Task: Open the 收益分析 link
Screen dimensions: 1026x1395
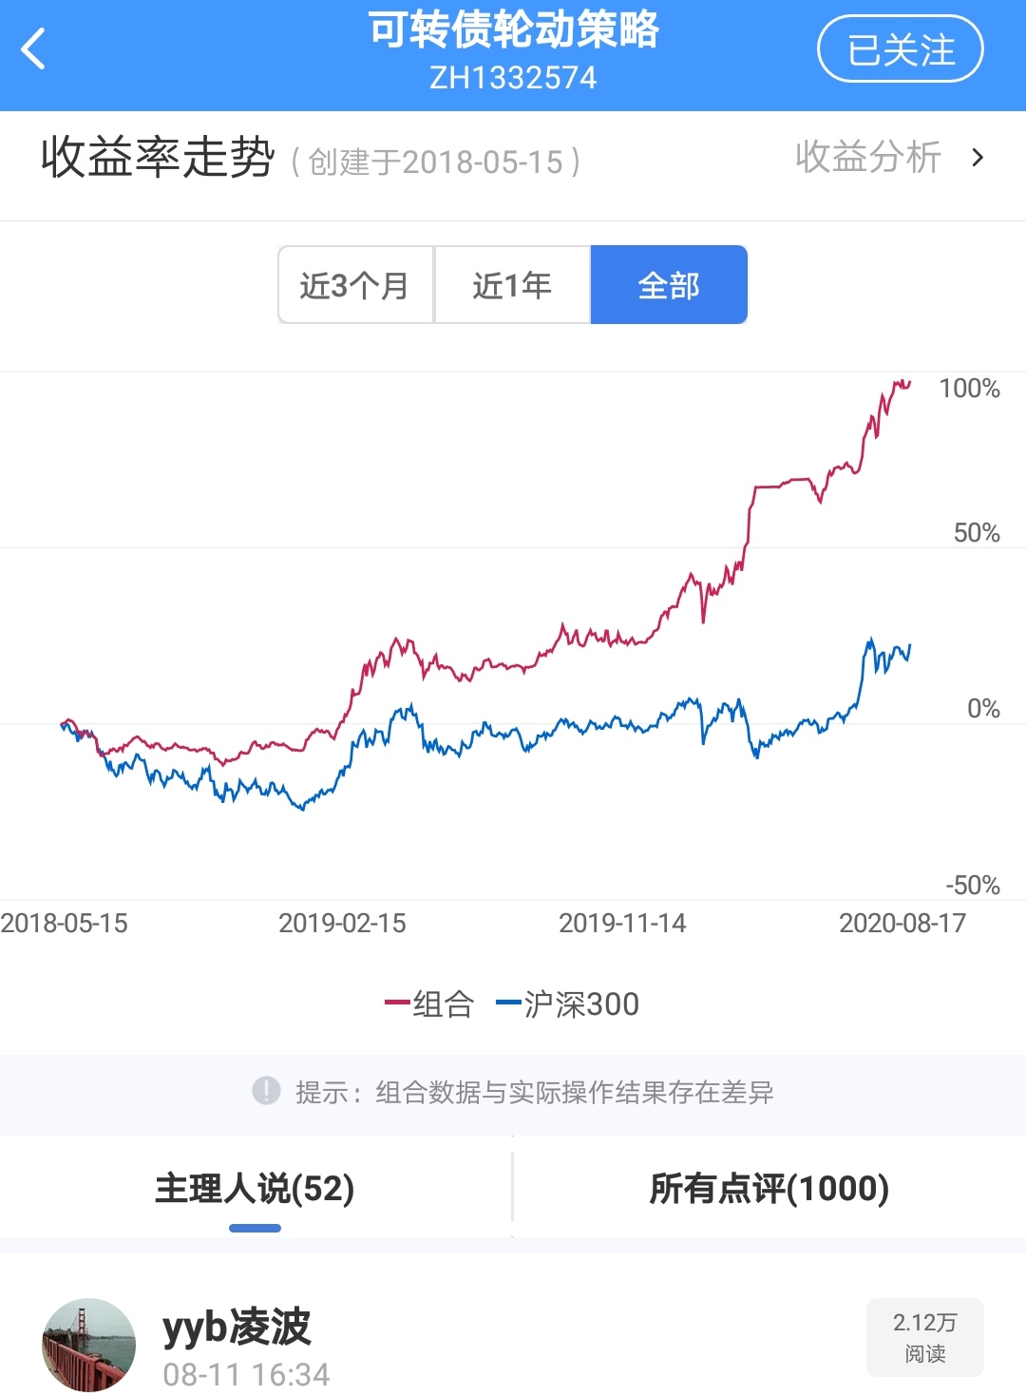Action: click(x=867, y=158)
